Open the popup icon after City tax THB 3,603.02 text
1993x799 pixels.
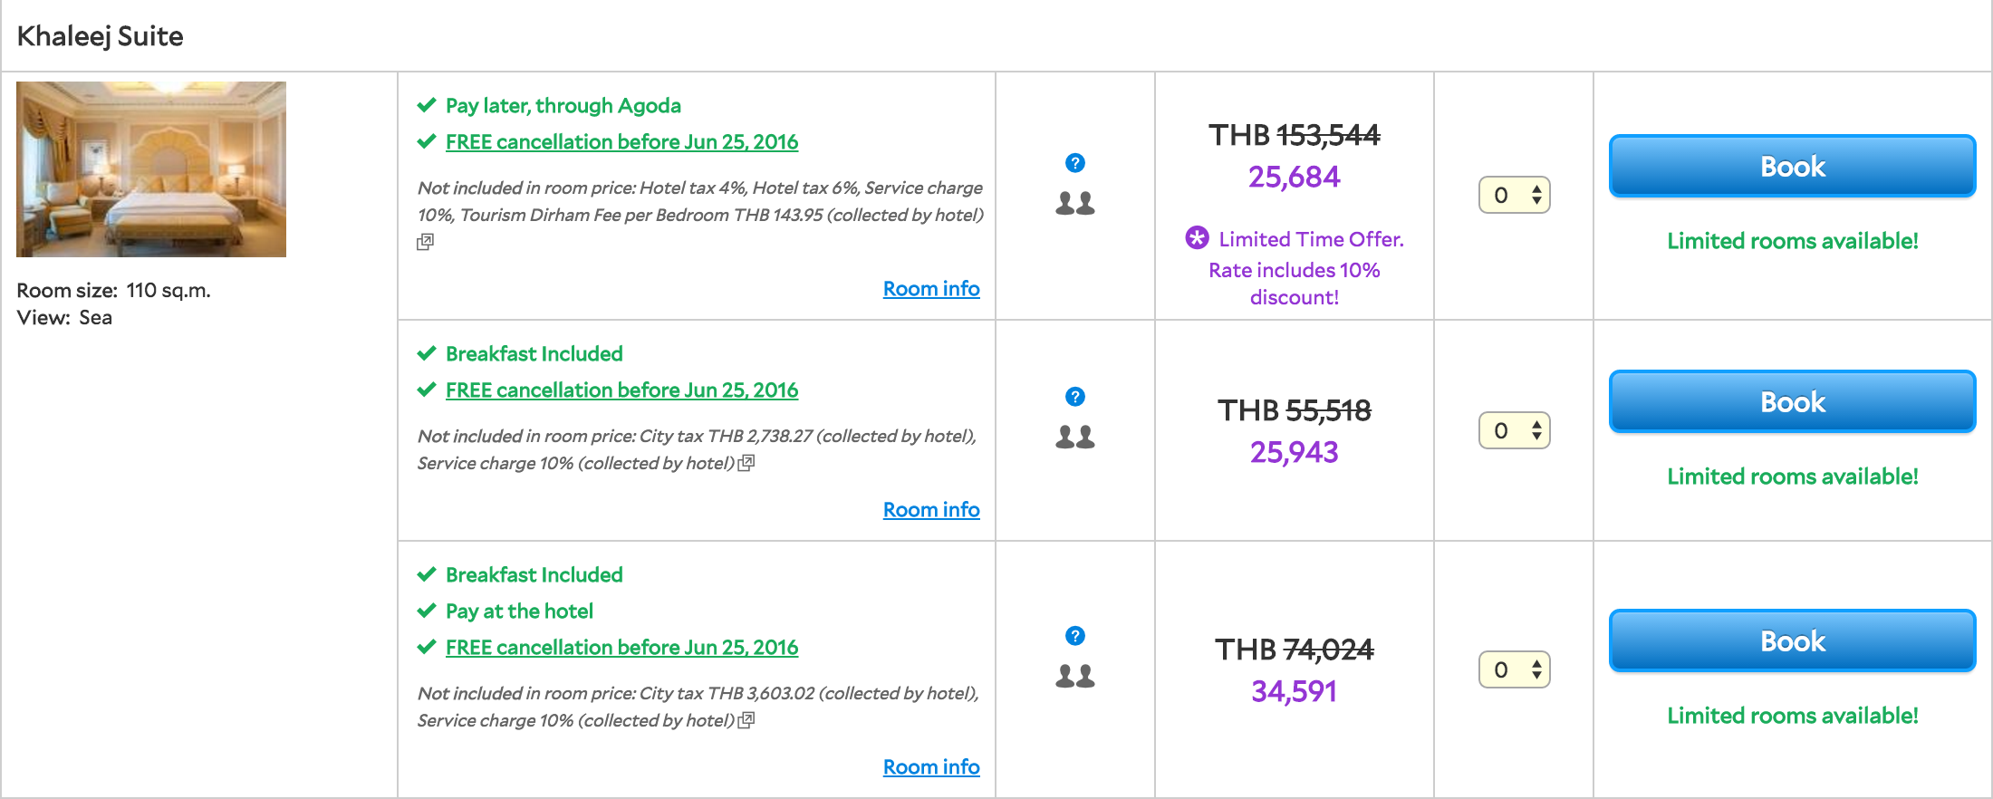tap(746, 720)
